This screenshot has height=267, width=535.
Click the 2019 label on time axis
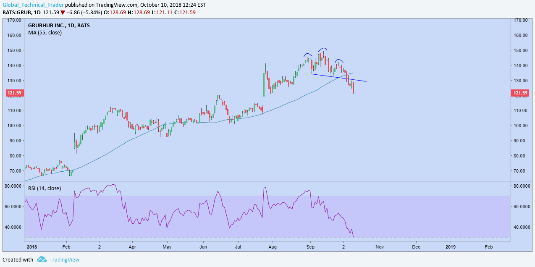(x=451, y=246)
